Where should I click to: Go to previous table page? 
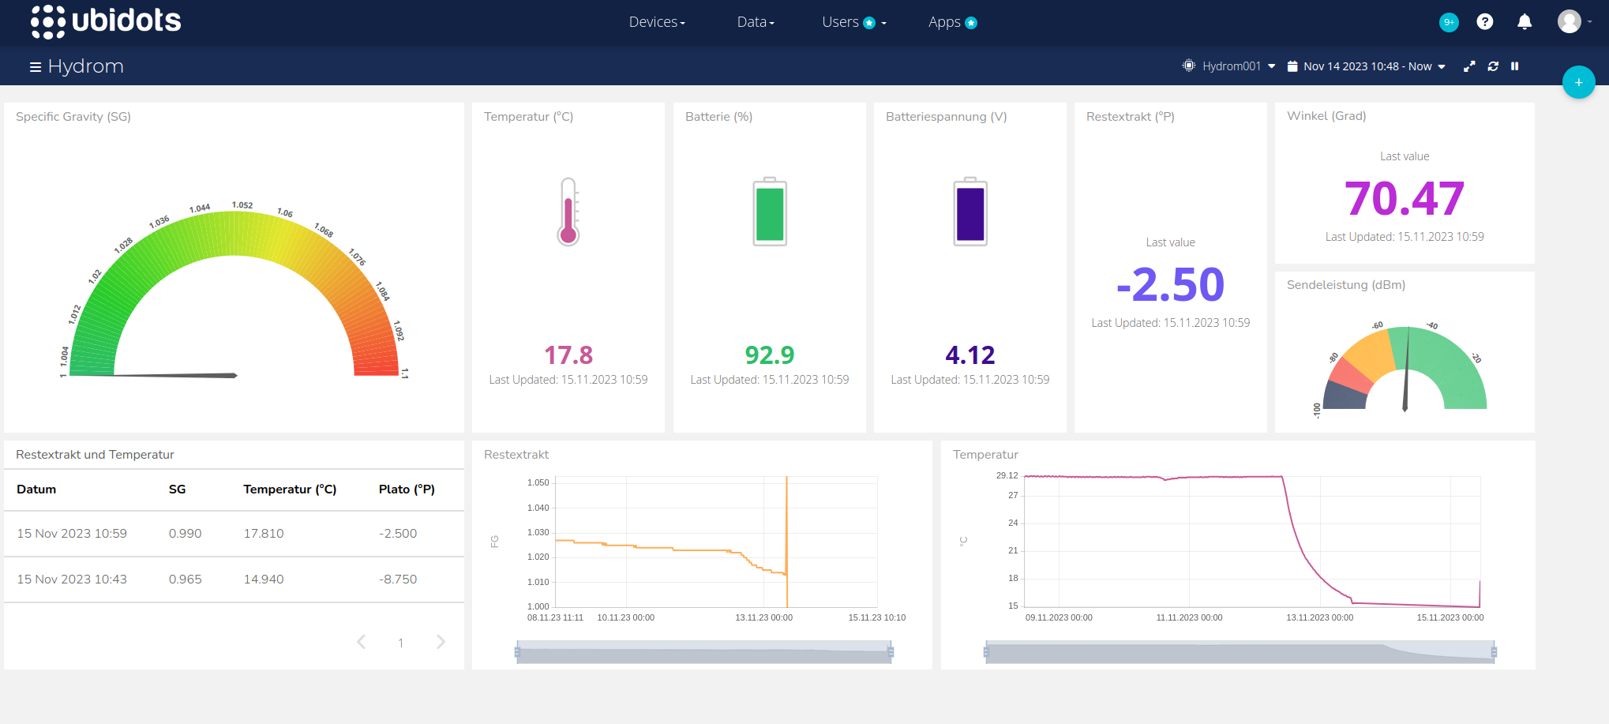pos(362,642)
